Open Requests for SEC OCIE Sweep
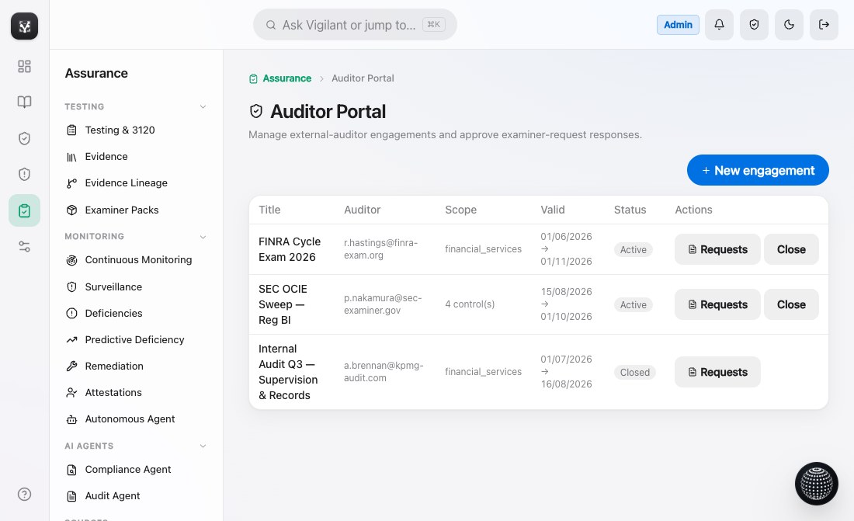This screenshot has height=521, width=854. pos(717,304)
